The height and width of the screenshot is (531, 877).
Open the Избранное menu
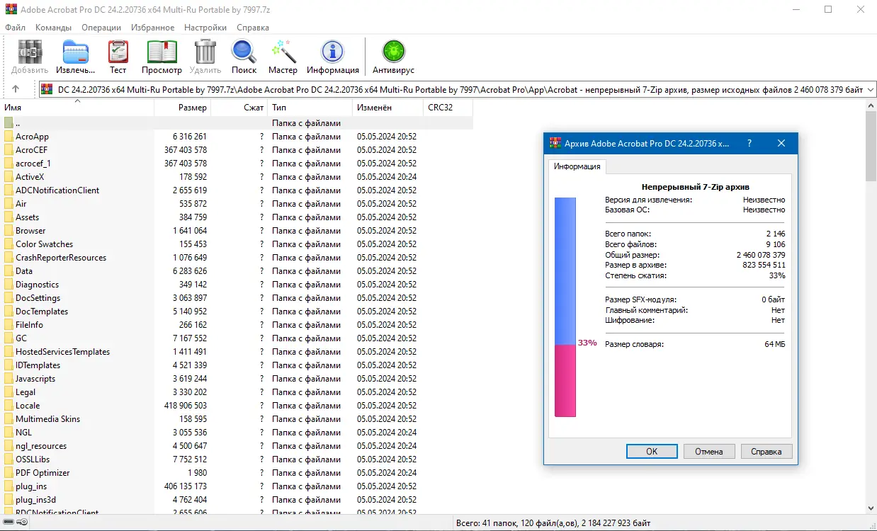click(x=152, y=28)
